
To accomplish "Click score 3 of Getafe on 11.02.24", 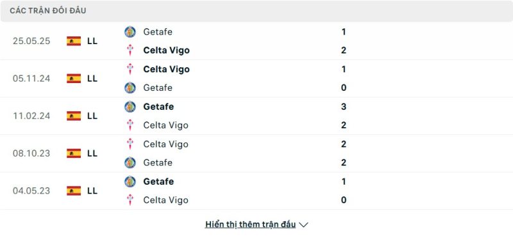I will 344,107.
